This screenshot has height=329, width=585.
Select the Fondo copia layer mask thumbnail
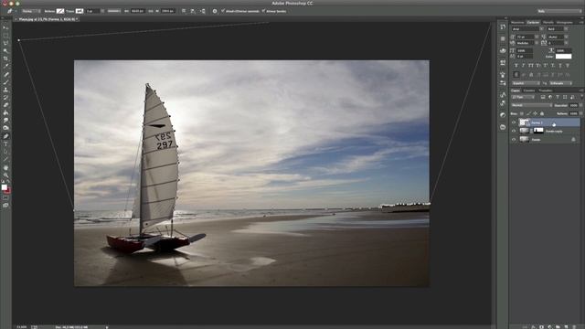coord(538,131)
